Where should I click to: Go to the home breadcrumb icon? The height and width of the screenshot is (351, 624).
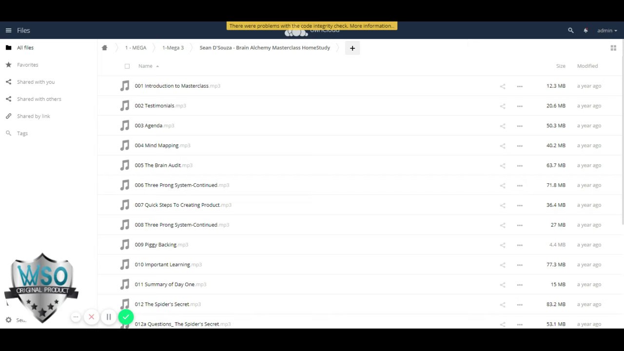click(104, 48)
